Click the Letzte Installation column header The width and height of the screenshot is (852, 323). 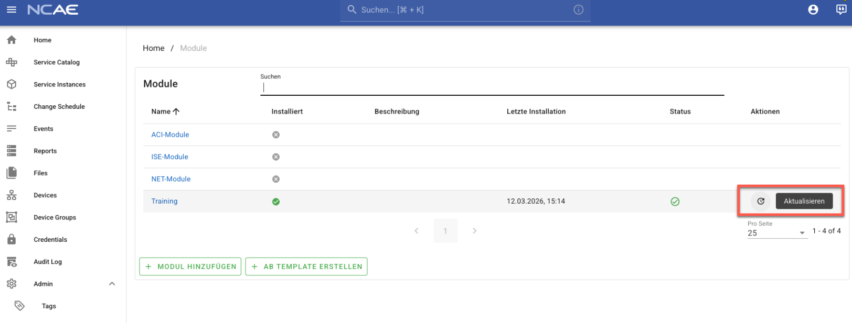(x=536, y=112)
